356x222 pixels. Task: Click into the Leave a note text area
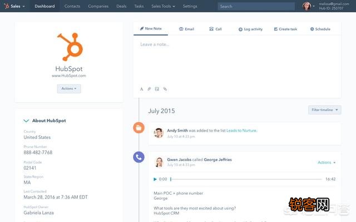237,60
